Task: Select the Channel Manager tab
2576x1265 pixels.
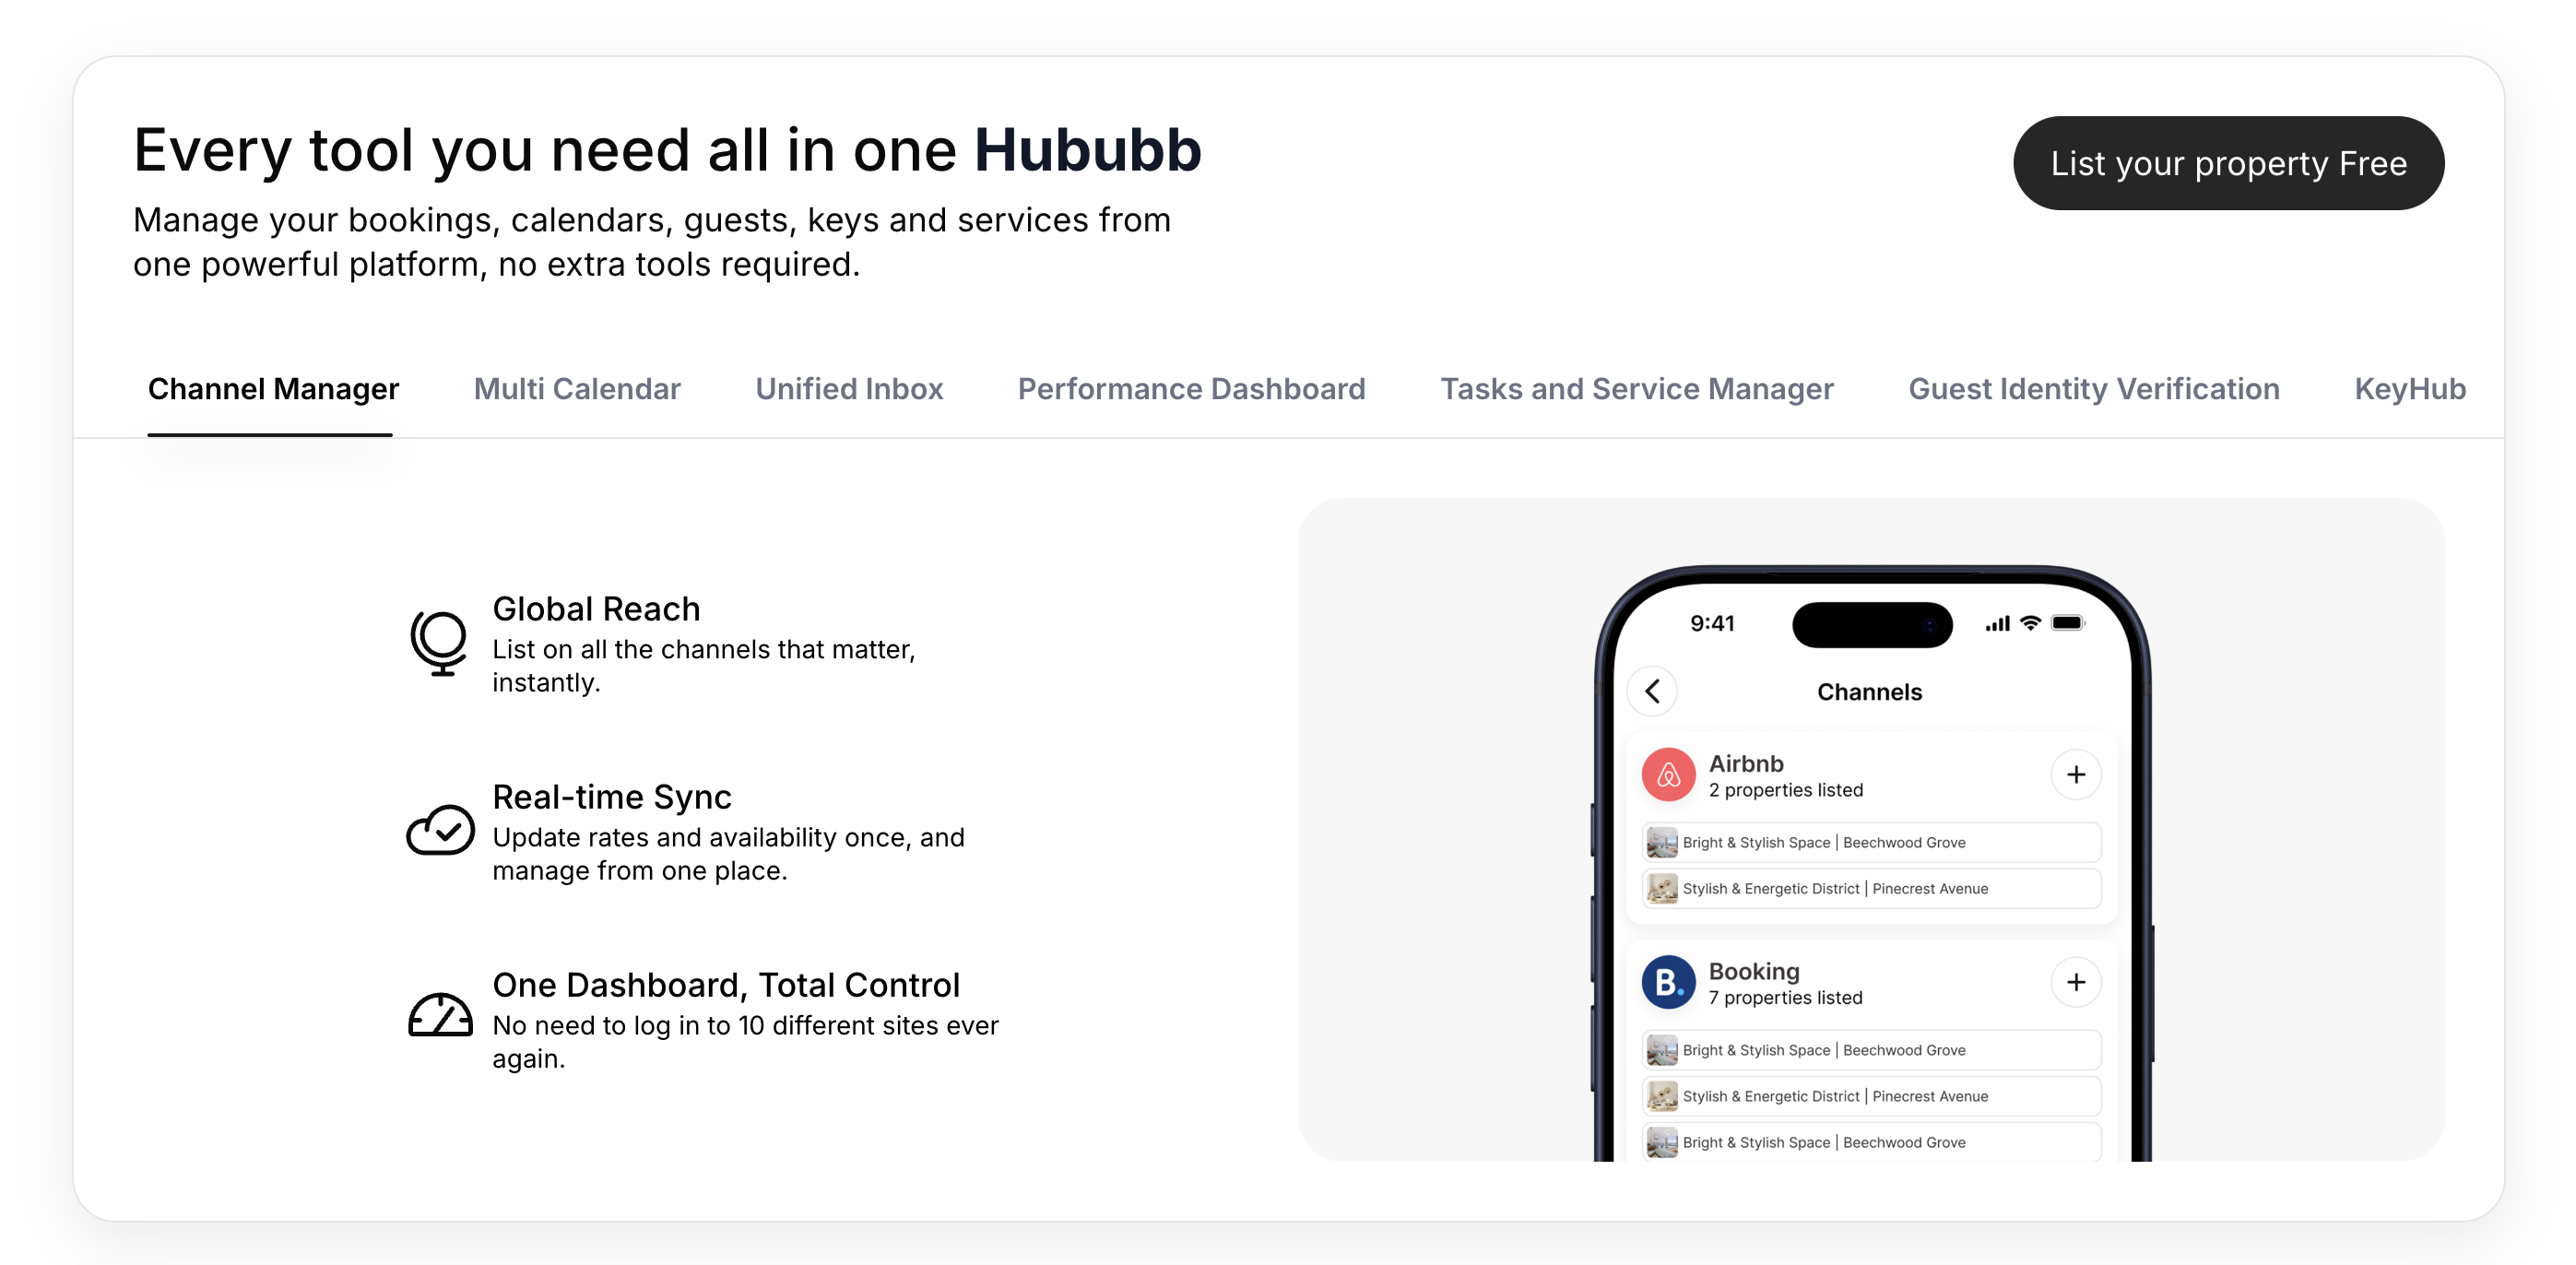Action: click(x=273, y=389)
